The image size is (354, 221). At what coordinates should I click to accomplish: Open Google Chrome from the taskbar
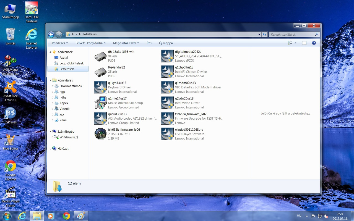click(x=66, y=216)
